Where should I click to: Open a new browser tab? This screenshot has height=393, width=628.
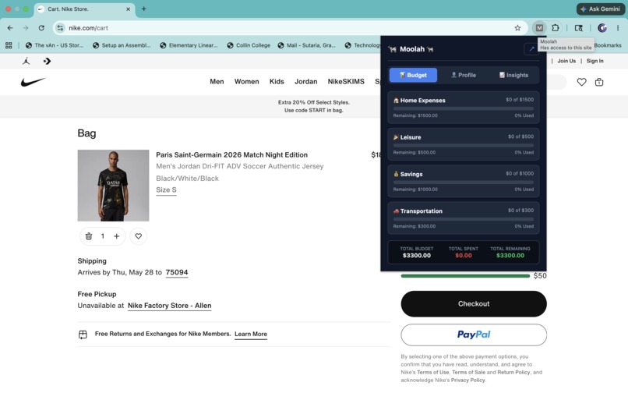click(x=144, y=9)
